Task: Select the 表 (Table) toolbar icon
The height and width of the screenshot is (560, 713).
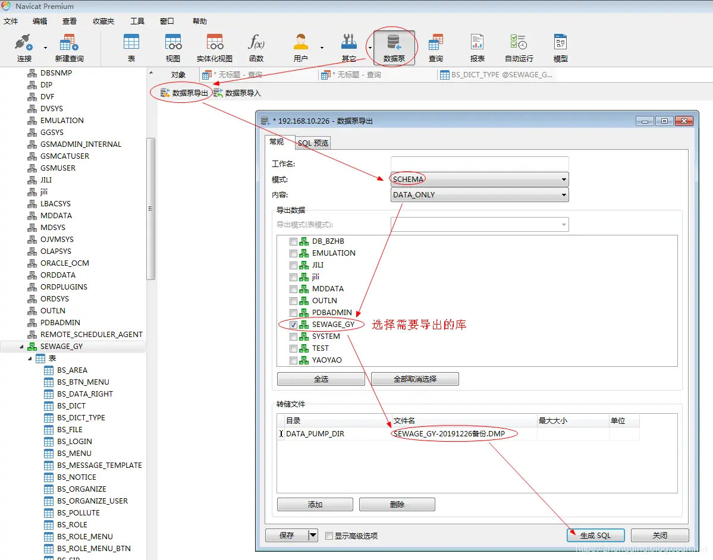Action: [x=131, y=48]
